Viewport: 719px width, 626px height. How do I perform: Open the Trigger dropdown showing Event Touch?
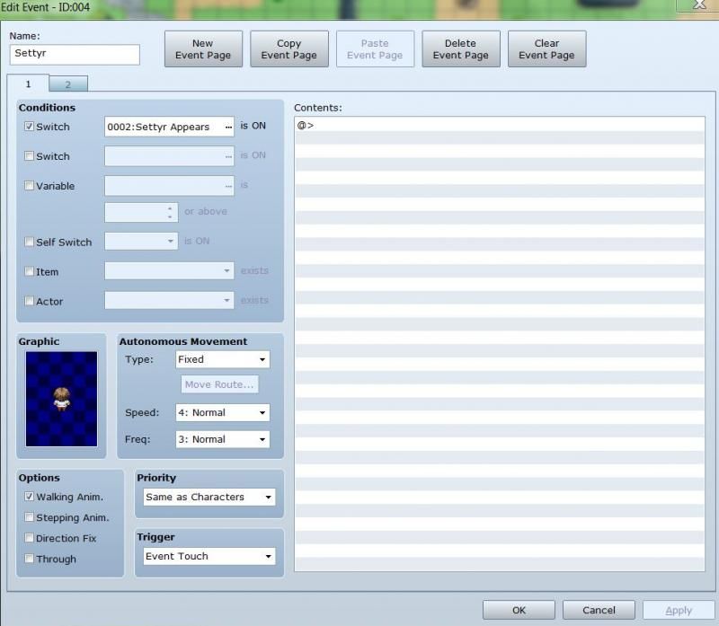(209, 556)
